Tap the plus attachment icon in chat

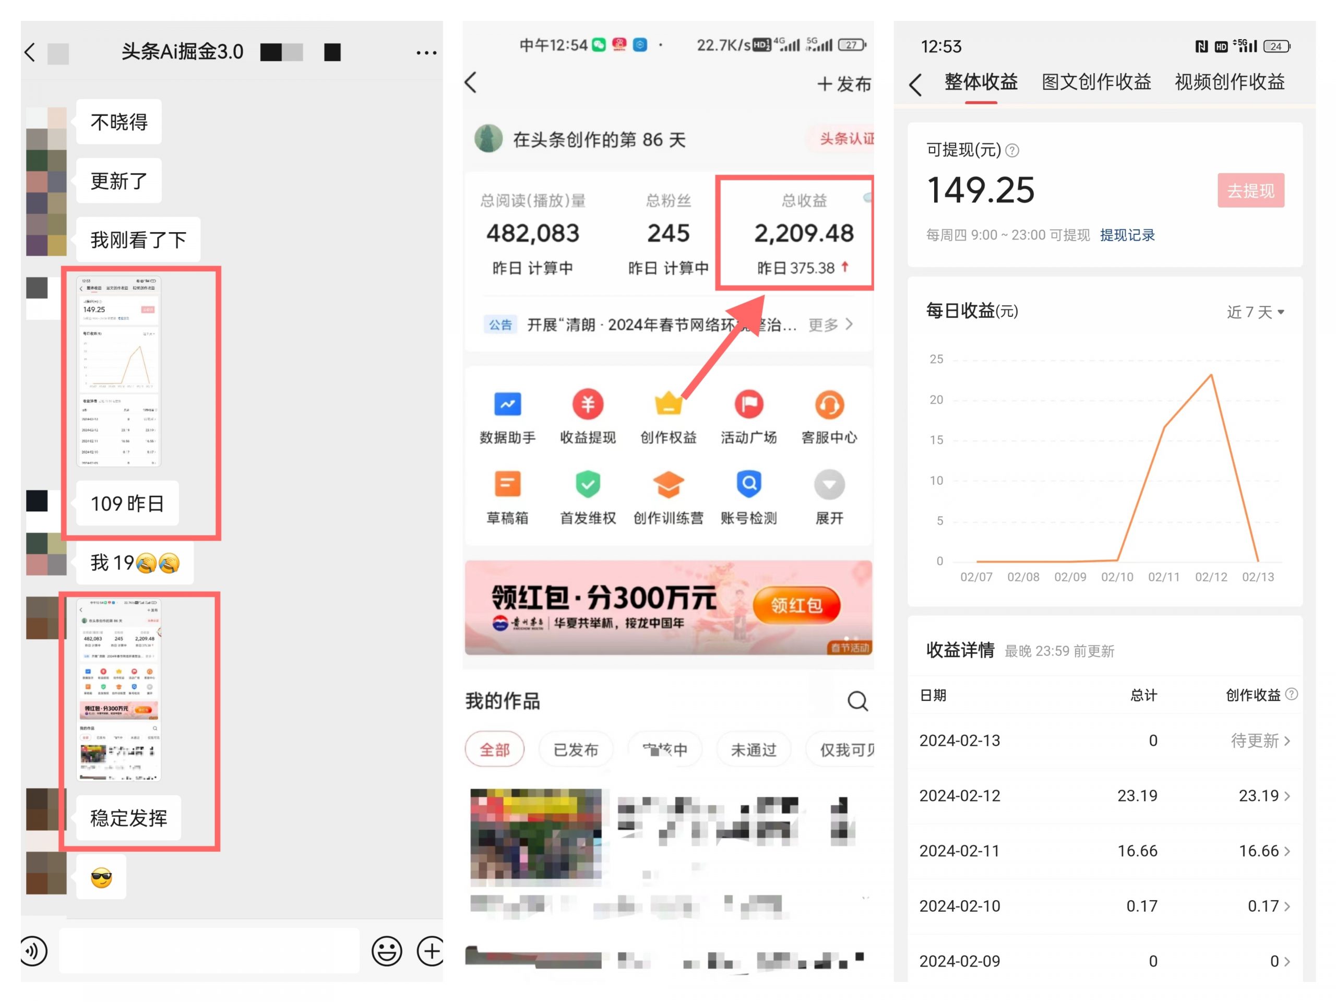point(430,951)
